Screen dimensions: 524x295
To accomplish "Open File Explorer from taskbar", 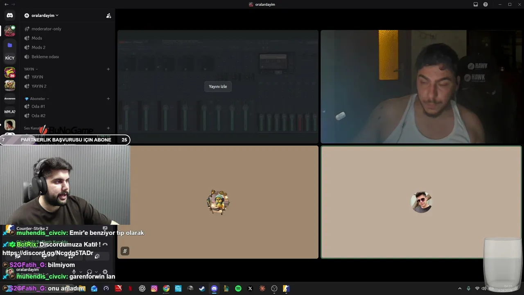I will tap(82, 288).
